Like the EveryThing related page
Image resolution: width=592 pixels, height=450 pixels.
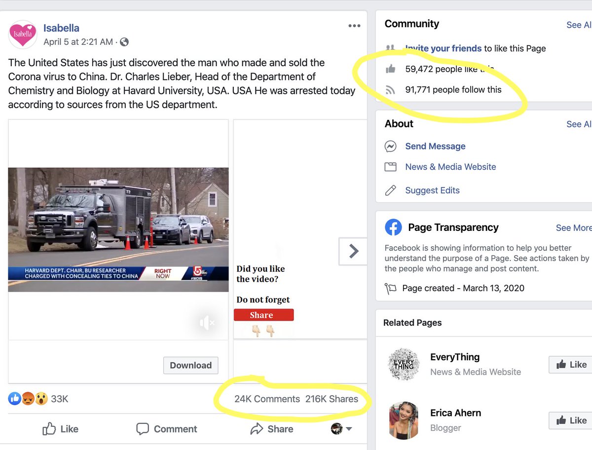click(571, 365)
